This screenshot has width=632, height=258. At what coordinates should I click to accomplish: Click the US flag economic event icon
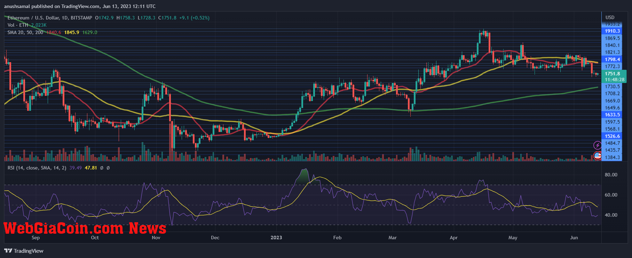pos(597,156)
